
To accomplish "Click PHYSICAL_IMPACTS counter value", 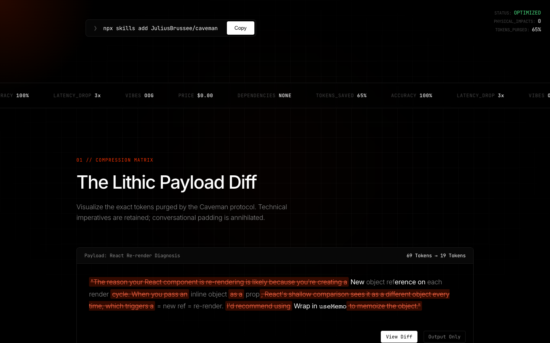I will (539, 21).
